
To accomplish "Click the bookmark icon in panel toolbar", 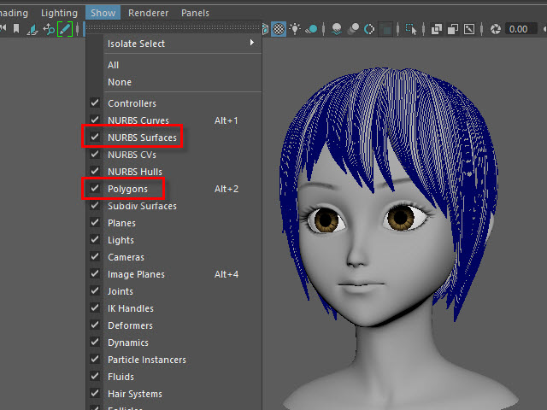I will pos(15,29).
